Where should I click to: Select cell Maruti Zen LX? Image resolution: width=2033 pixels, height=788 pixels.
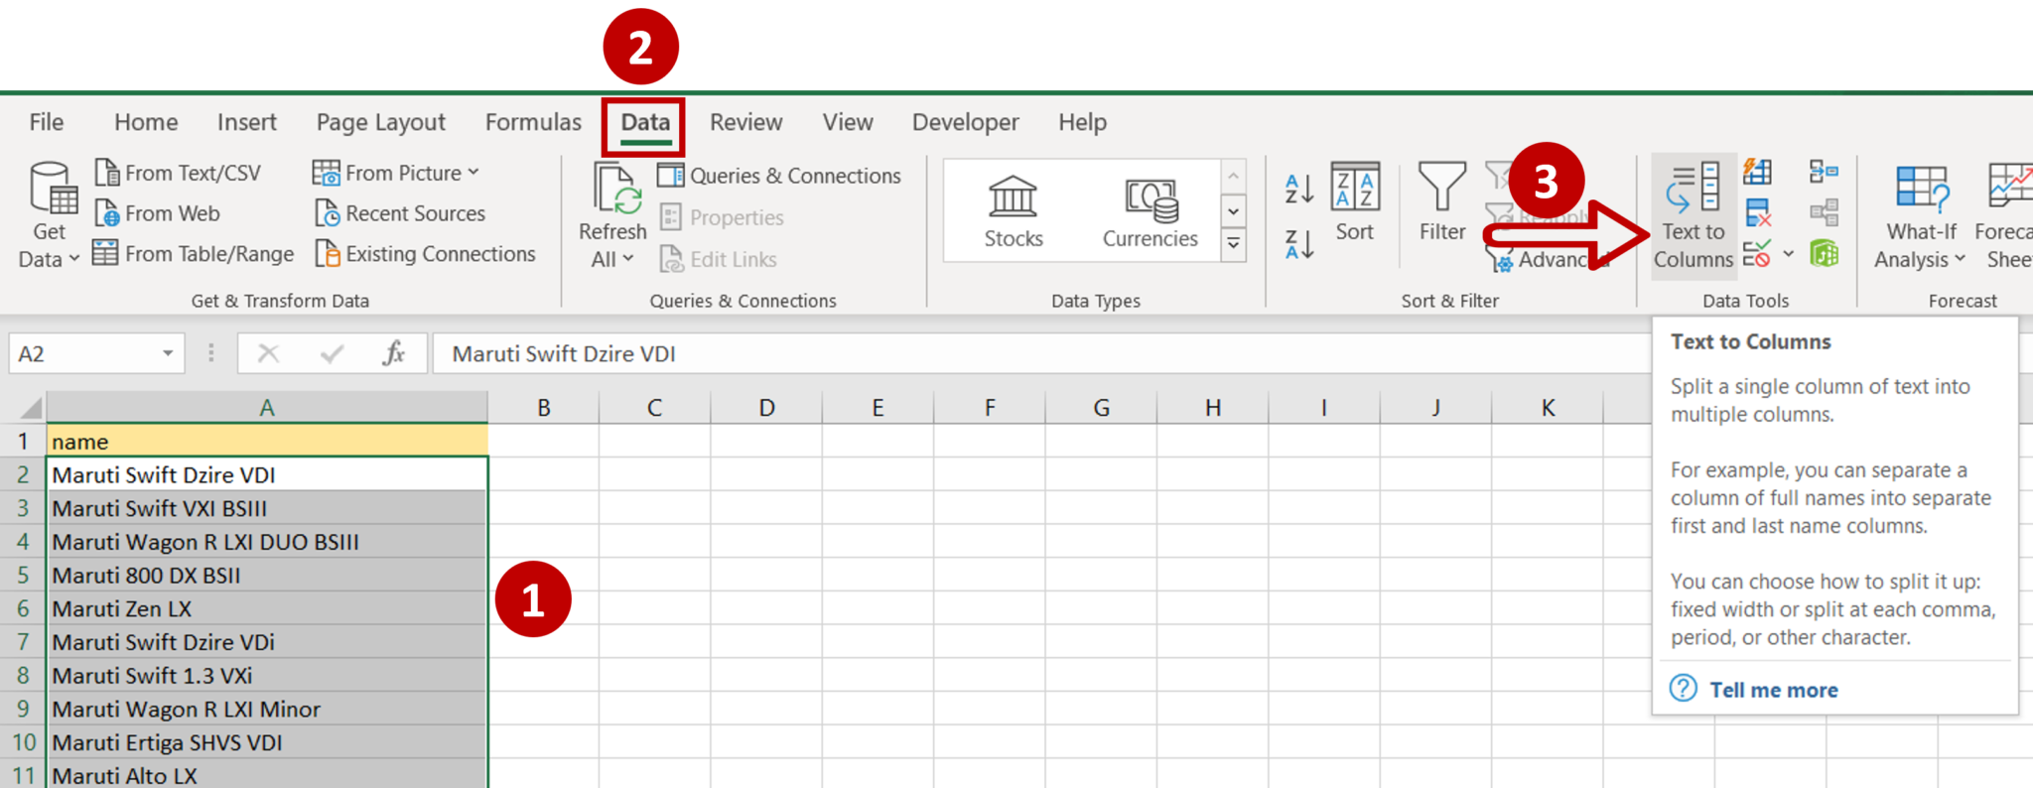(x=267, y=608)
